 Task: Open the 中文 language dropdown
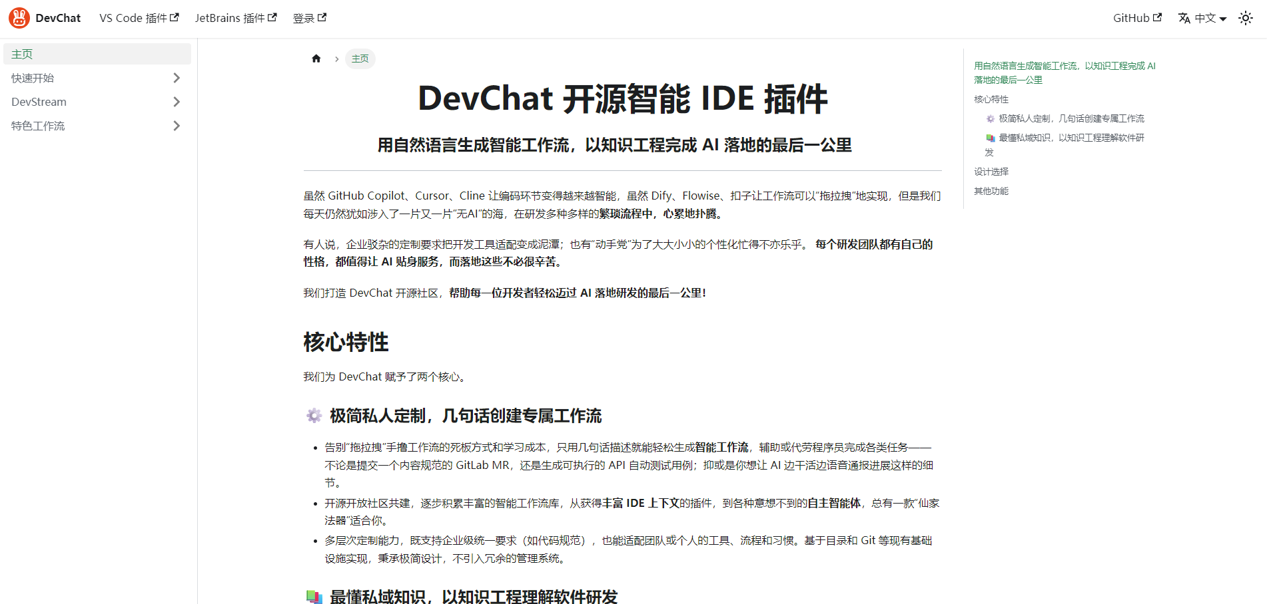pos(1202,18)
